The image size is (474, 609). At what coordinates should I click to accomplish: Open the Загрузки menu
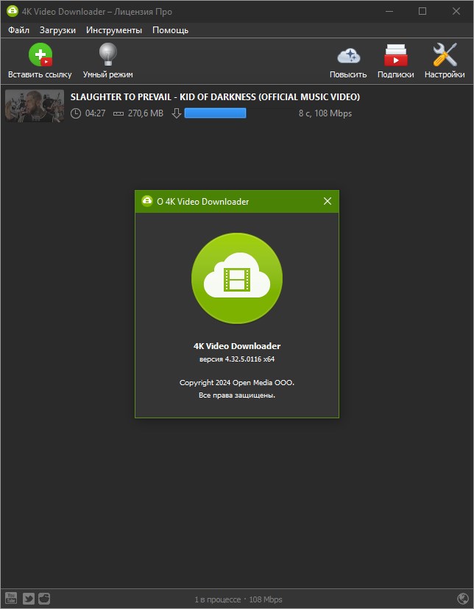(x=57, y=30)
